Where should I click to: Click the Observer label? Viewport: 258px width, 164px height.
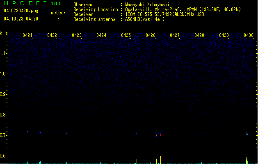click(x=83, y=5)
